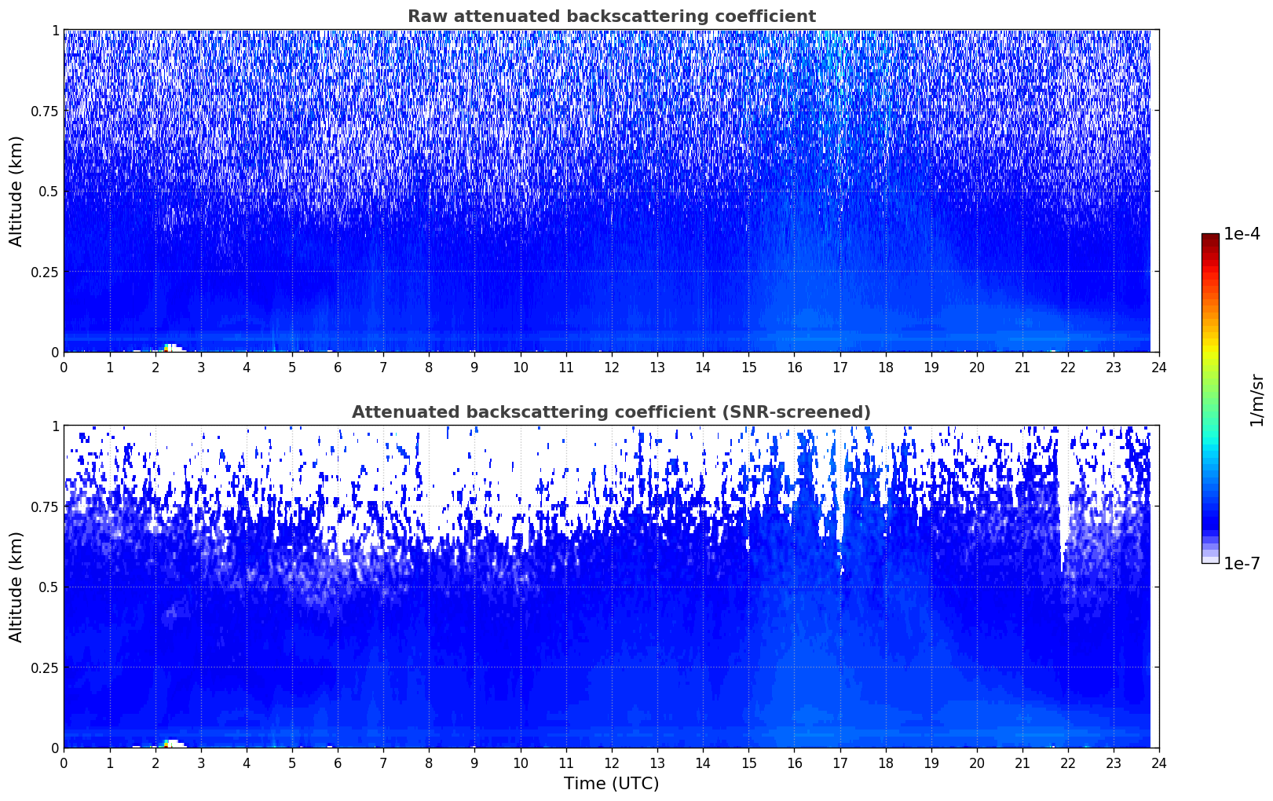Click hour 20 tick on lower plot's axis
The width and height of the screenshot is (1273, 801).
point(977,763)
